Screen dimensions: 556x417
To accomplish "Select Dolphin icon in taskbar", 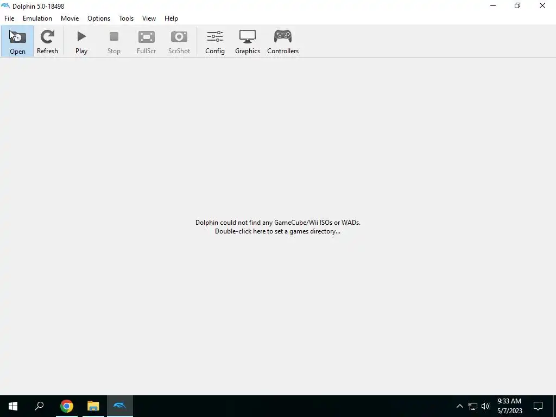I will (x=120, y=406).
